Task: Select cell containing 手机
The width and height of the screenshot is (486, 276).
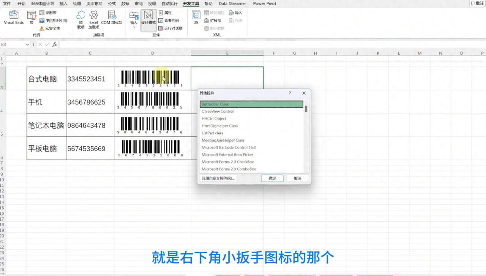Action: click(46, 102)
